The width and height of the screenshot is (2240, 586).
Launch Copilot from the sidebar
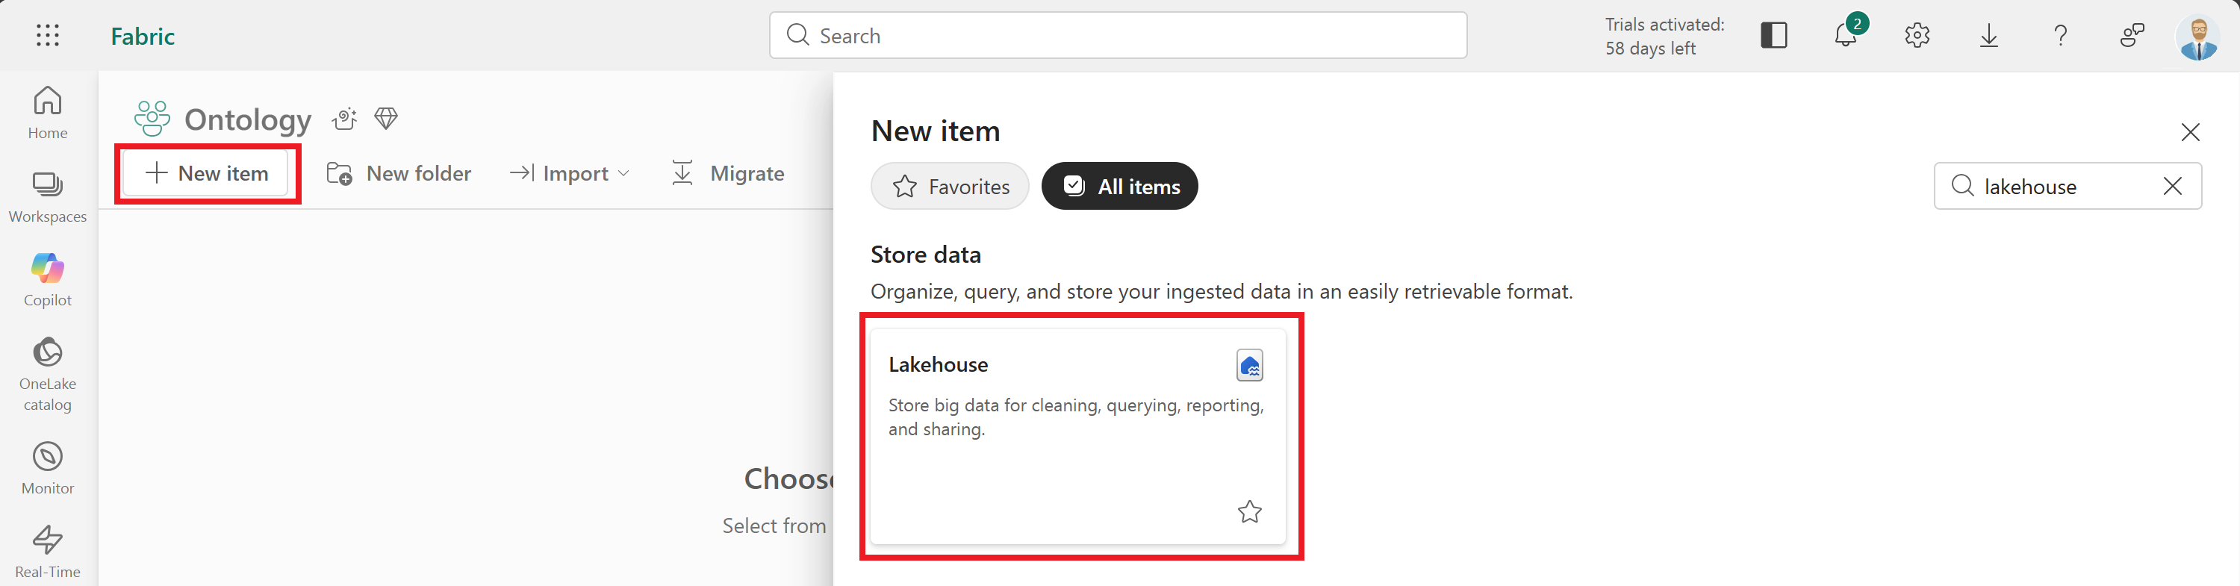point(48,280)
